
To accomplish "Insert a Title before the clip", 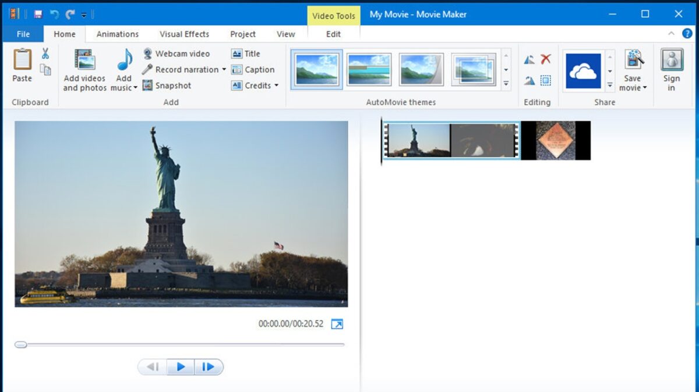I will click(246, 54).
